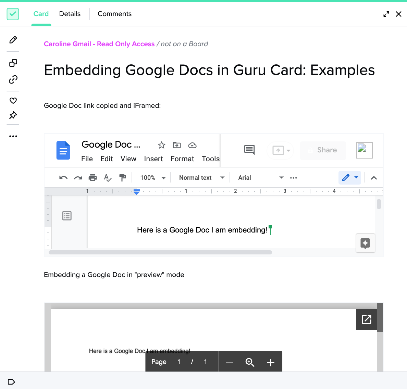The width and height of the screenshot is (407, 389).
Task: Open the View menu
Action: coord(128,159)
